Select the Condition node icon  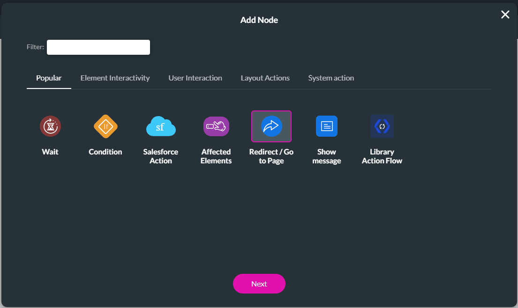[105, 126]
